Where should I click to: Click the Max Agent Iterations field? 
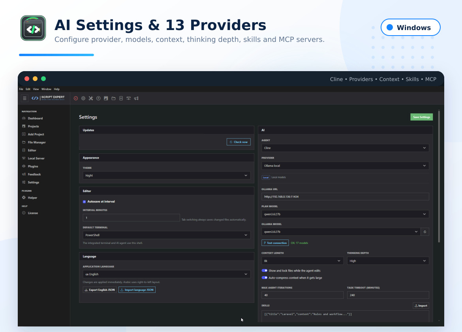[x=302, y=295]
